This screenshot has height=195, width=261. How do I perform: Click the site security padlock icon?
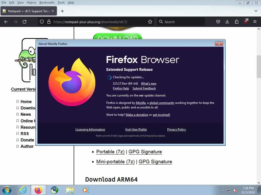pyautogui.click(x=49, y=22)
